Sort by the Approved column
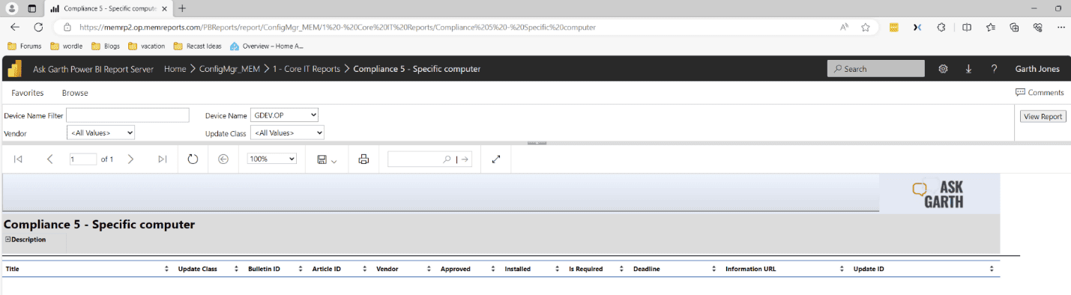This screenshot has height=295, width=1071. 492,269
